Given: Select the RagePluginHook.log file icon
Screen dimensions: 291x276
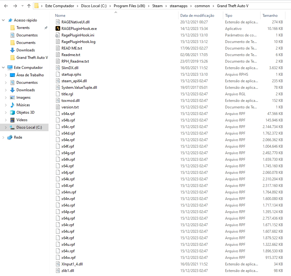Looking at the screenshot, I should 58,41.
